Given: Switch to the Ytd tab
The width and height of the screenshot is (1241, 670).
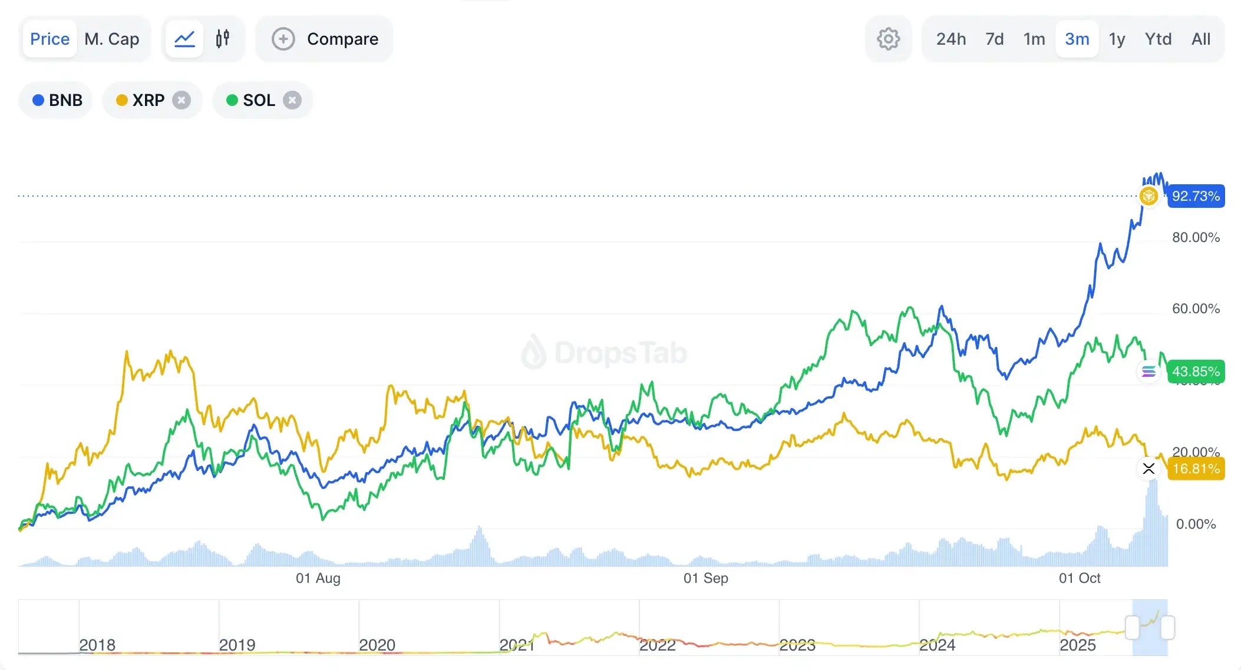Looking at the screenshot, I should [1158, 39].
